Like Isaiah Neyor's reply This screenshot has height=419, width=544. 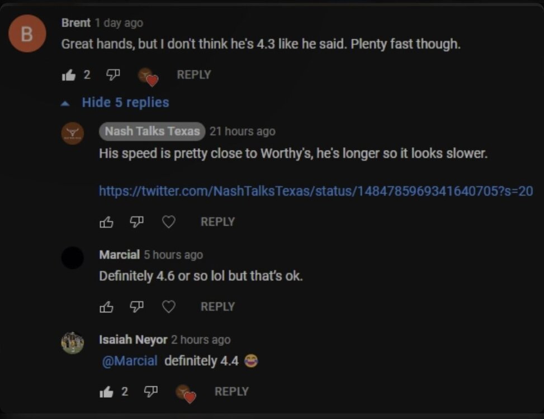coord(106,392)
